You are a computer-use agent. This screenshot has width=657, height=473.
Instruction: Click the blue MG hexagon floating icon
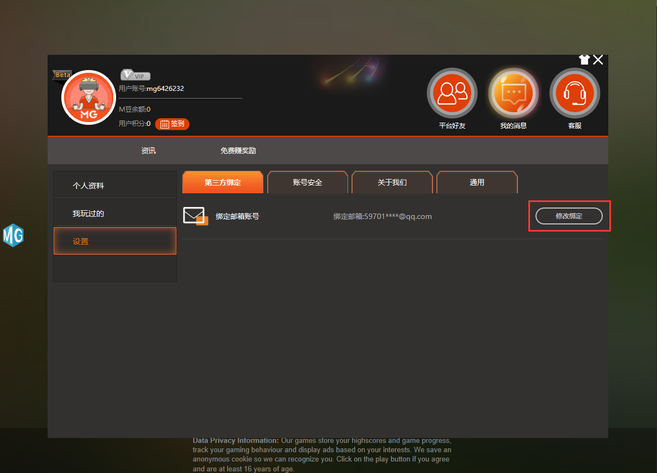13,235
